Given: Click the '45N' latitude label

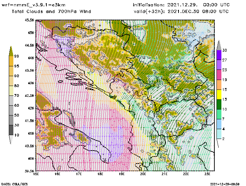Looking at the screenshot, I should pos(31,33).
